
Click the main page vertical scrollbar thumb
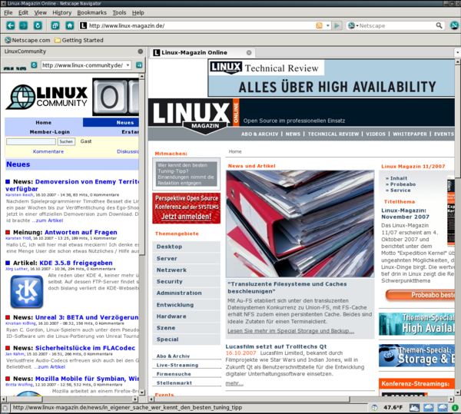458,121
